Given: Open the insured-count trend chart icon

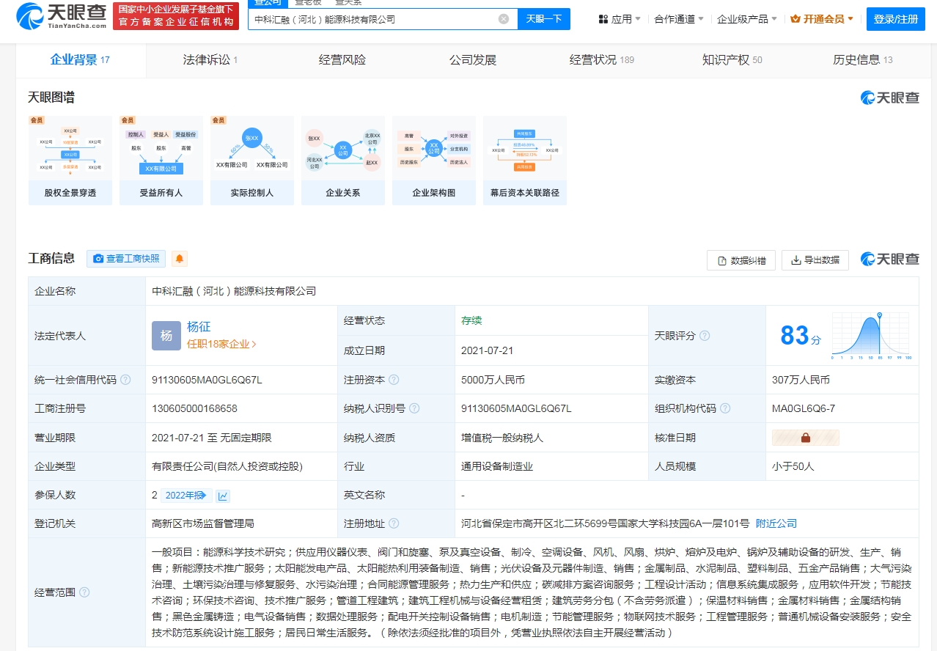Looking at the screenshot, I should tap(223, 496).
